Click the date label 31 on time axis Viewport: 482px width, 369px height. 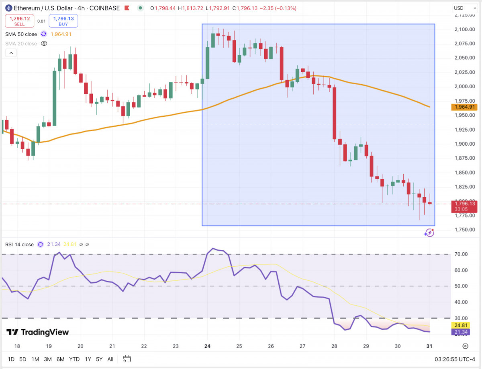point(429,346)
